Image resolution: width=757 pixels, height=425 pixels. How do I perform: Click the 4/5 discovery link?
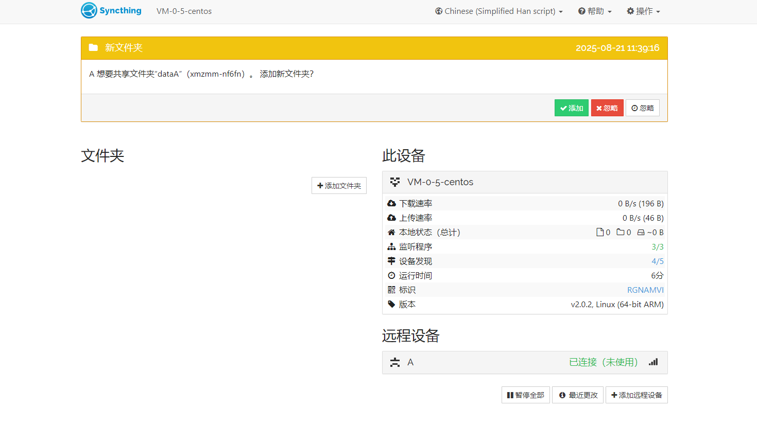pyautogui.click(x=658, y=261)
